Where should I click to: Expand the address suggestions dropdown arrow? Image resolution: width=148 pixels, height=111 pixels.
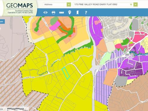pos(136,5)
